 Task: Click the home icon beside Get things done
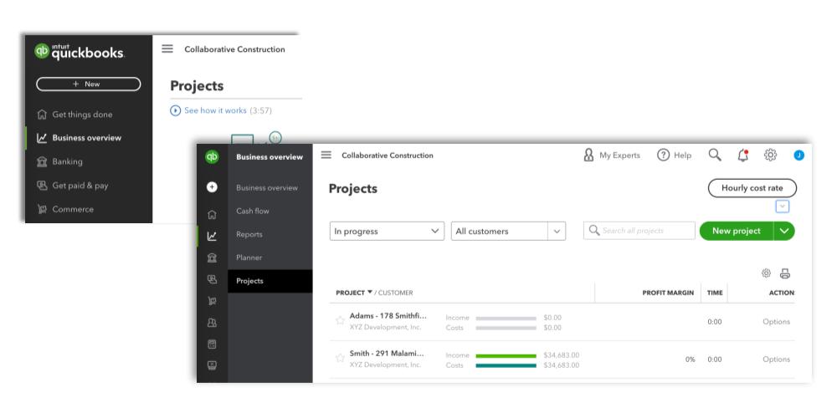click(42, 114)
